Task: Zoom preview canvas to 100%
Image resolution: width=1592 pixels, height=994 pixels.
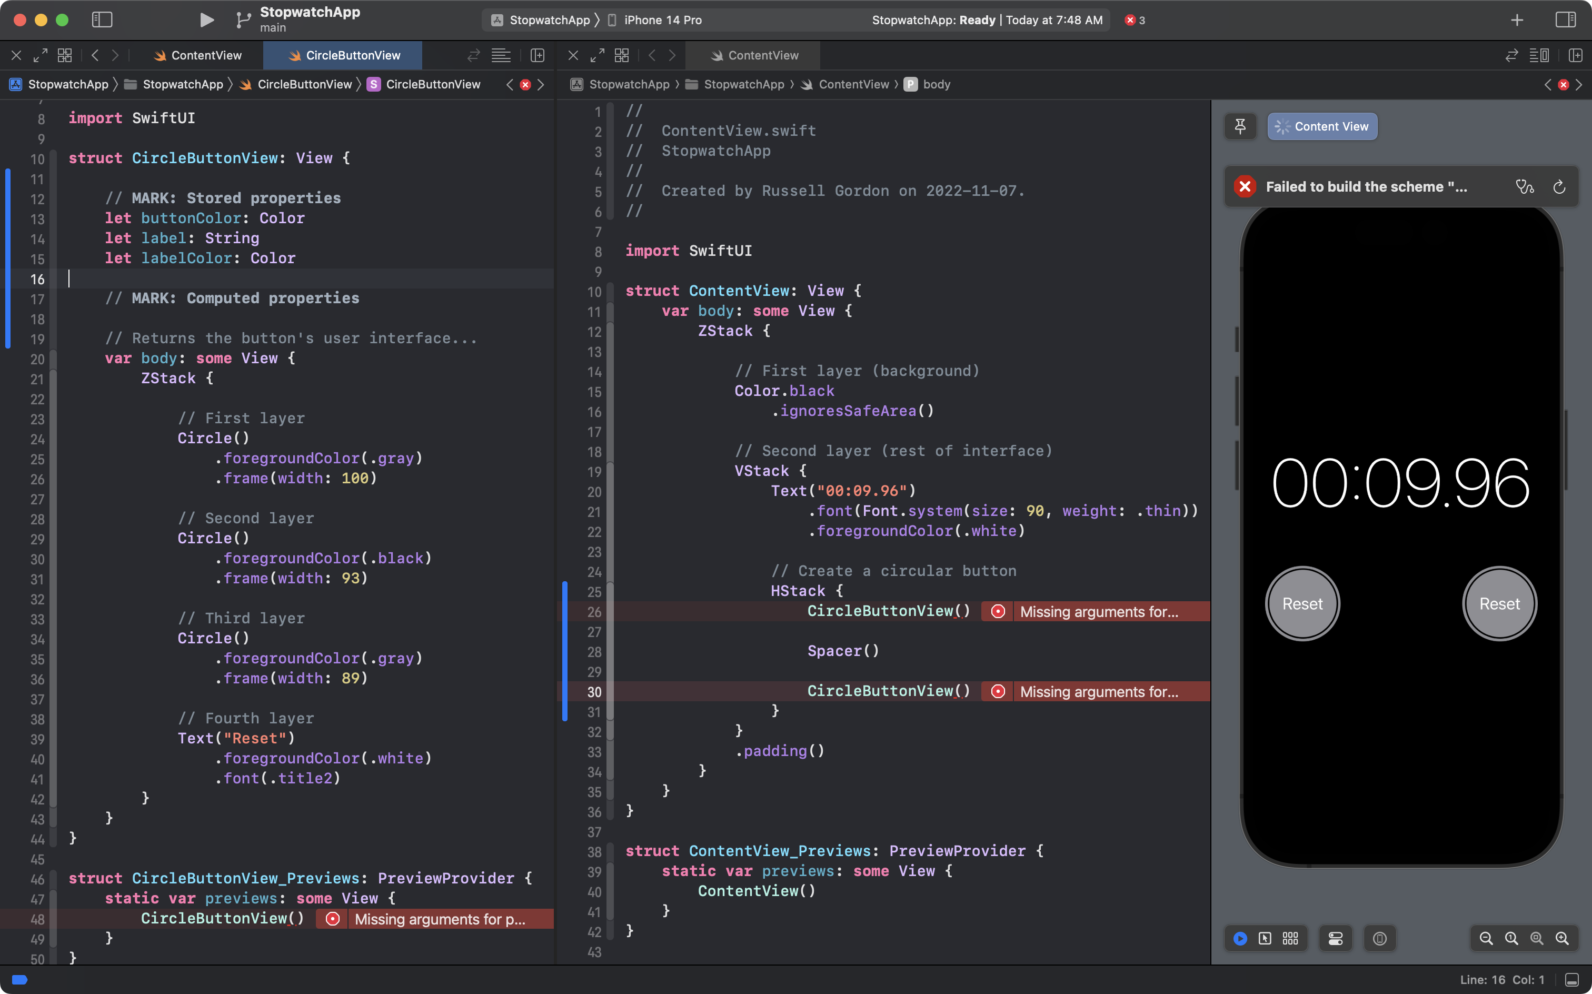Action: (x=1511, y=938)
